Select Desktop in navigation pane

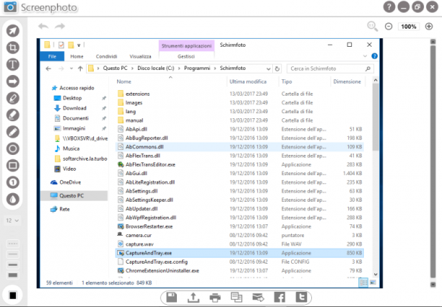72,98
